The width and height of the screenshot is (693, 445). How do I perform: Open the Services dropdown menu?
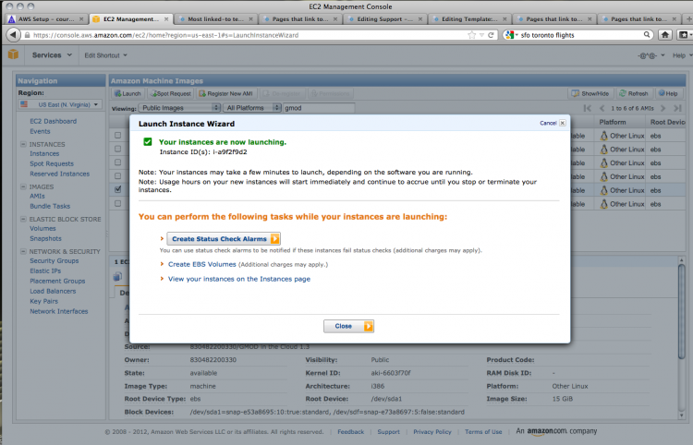click(x=52, y=55)
